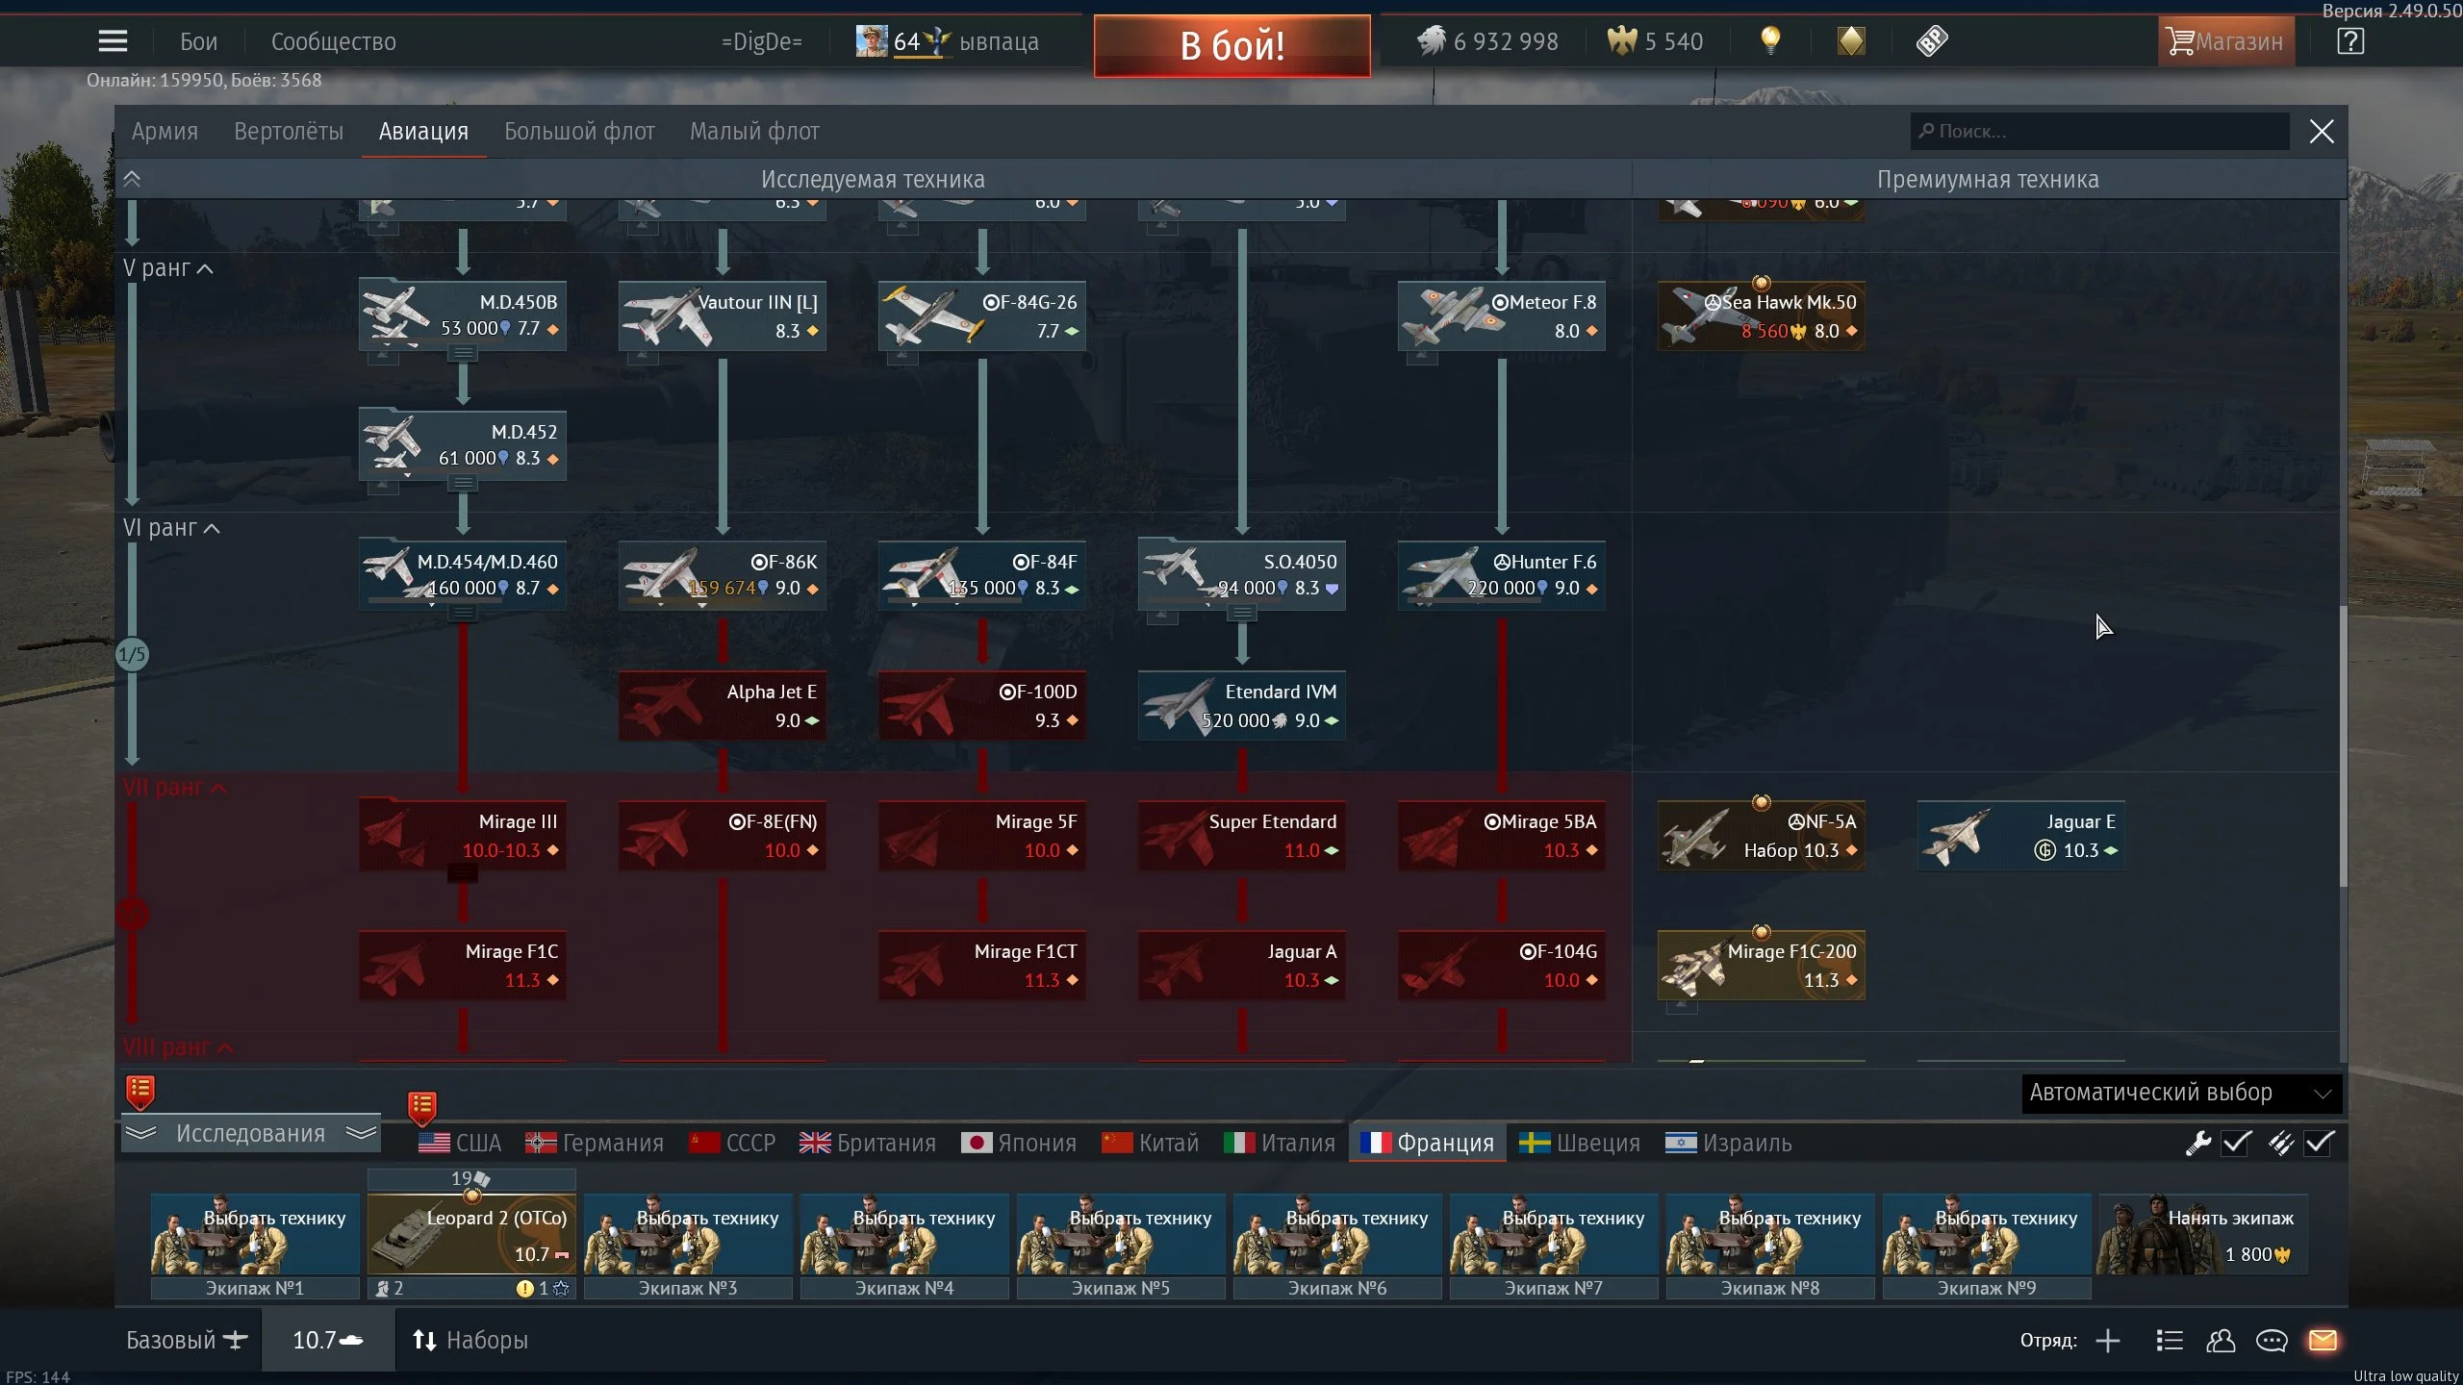Open the mail inbox envelope icon
This screenshot has height=1385, width=2463.
click(x=2323, y=1340)
